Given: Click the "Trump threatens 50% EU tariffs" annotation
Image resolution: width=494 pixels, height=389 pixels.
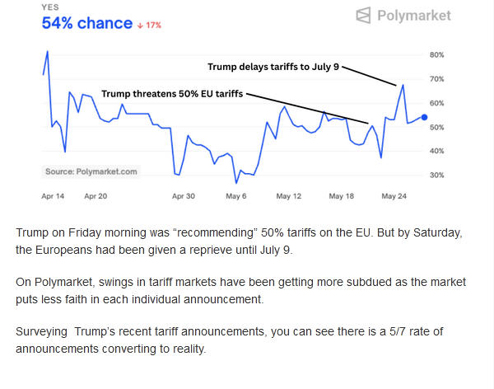Looking at the screenshot, I should pyautogui.click(x=172, y=93).
